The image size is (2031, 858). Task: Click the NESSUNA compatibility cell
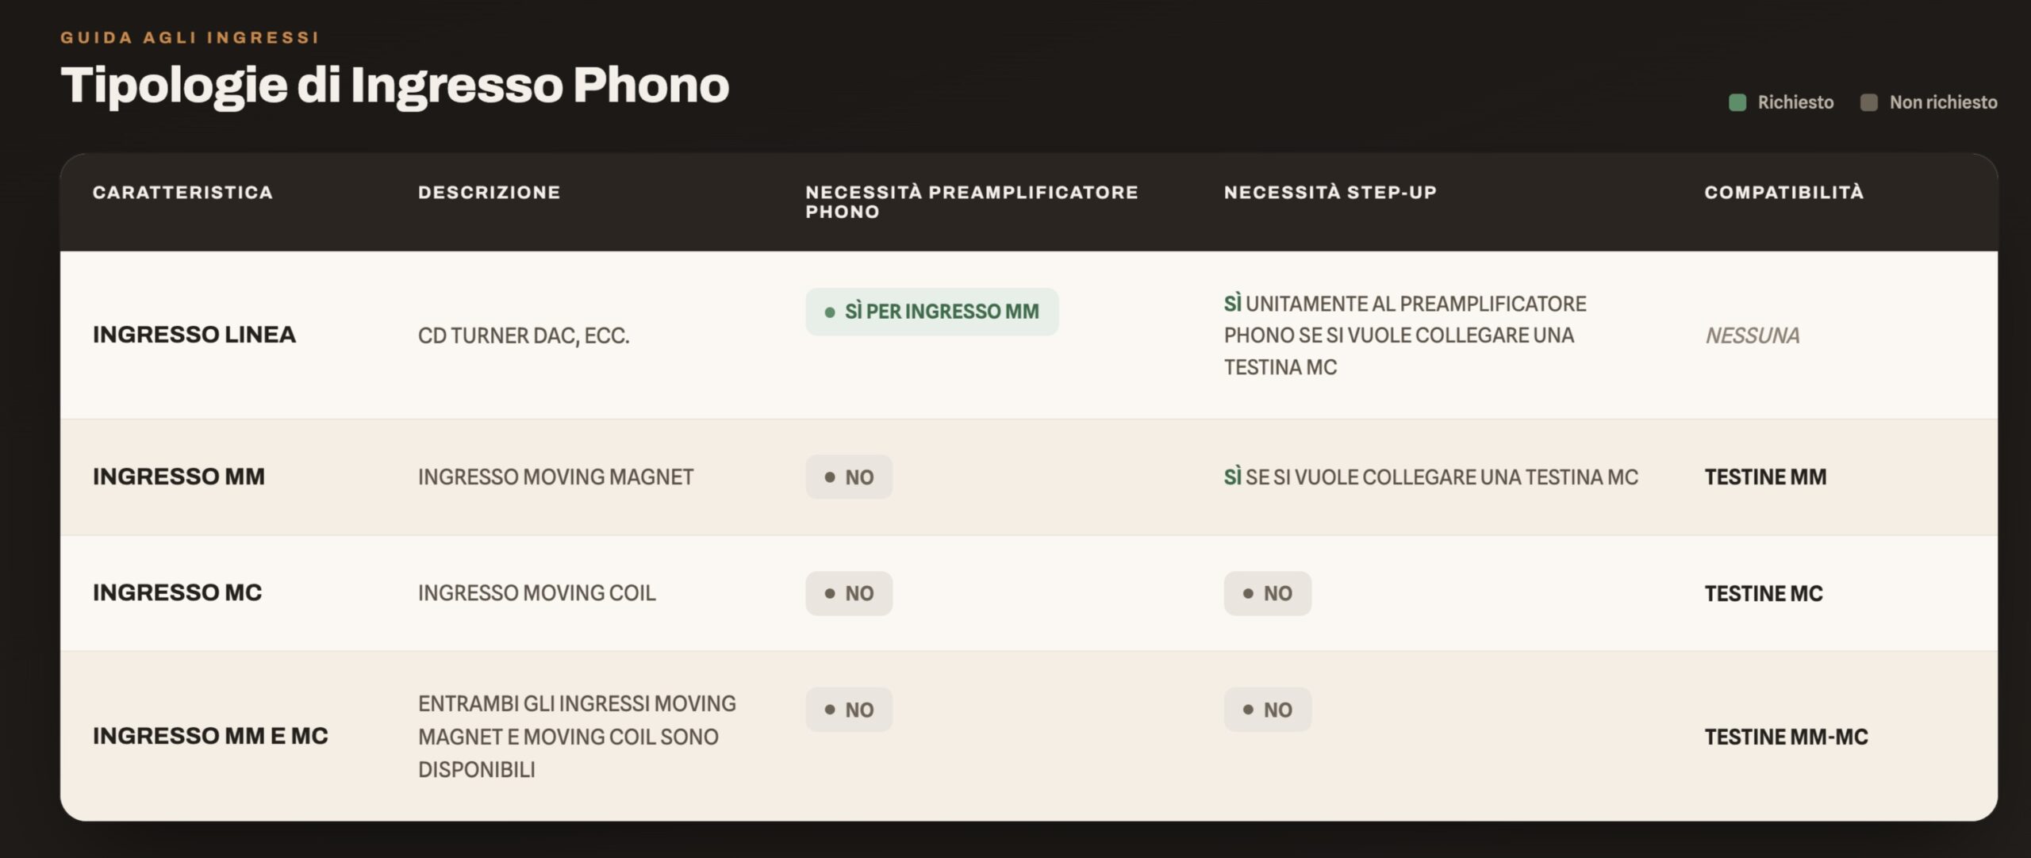(1753, 335)
